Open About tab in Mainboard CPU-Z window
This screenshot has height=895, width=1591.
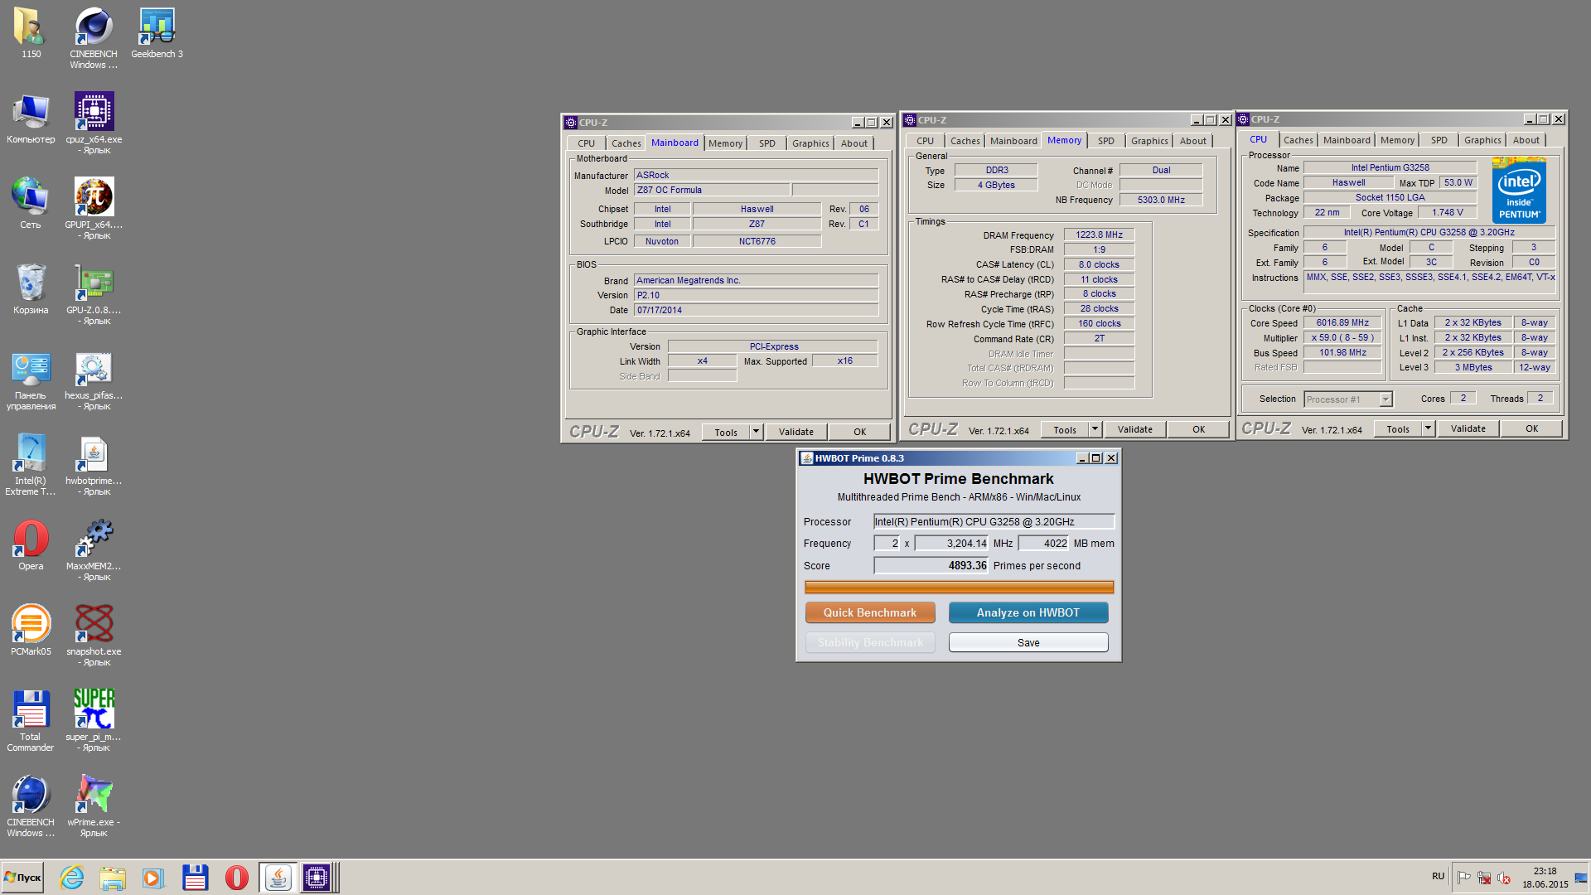854,143
